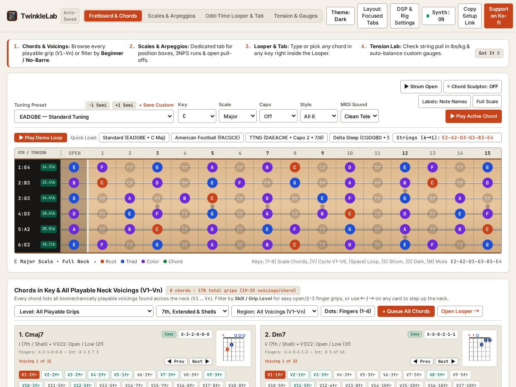This screenshot has width=516, height=387.
Task: Click the root C note on string 1:E4 fret 8
Action: [295, 167]
